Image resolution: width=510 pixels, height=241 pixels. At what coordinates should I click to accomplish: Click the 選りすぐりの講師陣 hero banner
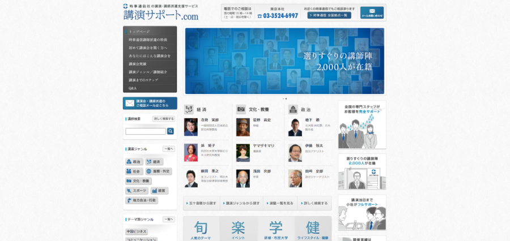[284, 61]
